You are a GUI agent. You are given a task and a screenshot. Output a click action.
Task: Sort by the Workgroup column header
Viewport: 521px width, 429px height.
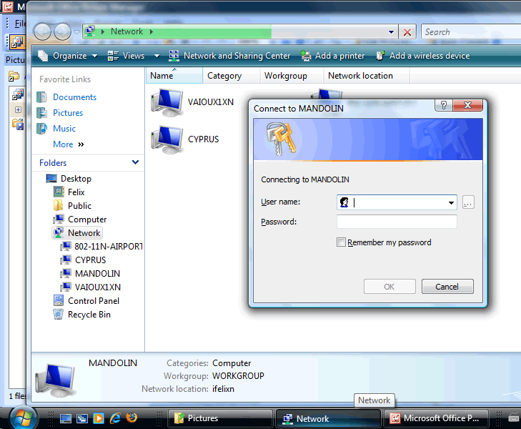(x=285, y=76)
